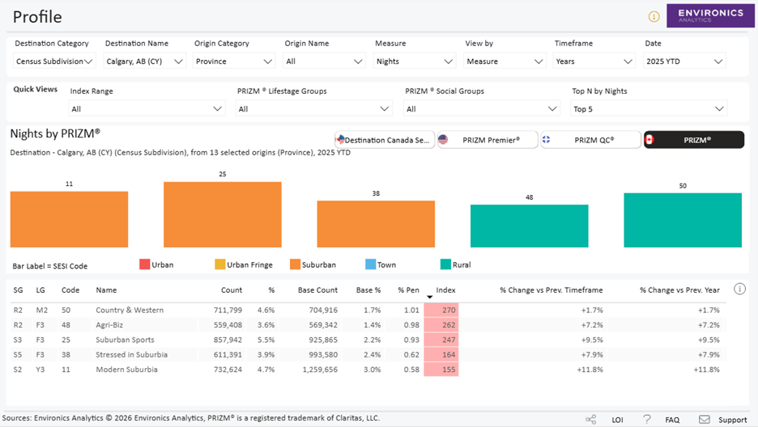The height and width of the screenshot is (427, 758).
Task: Click the envelope Support icon
Action: tap(704, 420)
